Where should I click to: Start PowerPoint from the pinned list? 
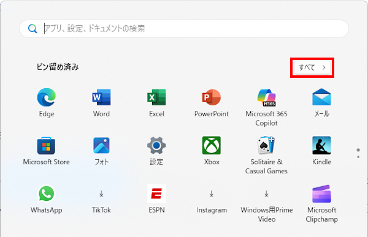tap(212, 97)
